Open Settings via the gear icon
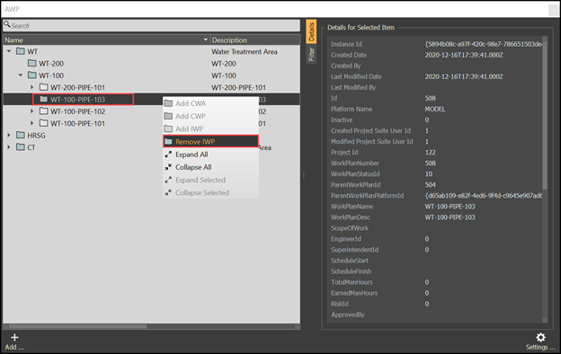Viewport: 561px width, 354px height. coord(540,337)
